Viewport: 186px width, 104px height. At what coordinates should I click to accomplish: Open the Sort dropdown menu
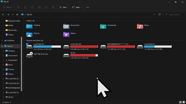[64, 7]
